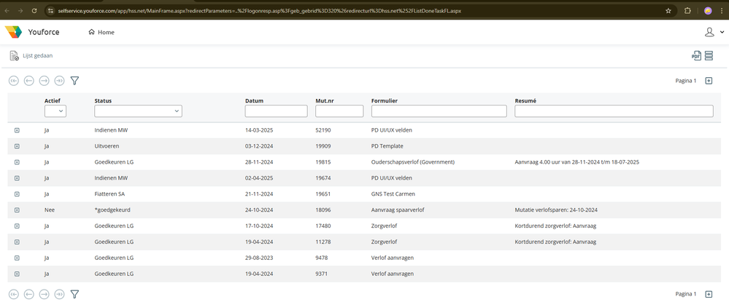Click the bottom next page arrow
Viewport: 729px width, 302px height.
click(x=45, y=294)
